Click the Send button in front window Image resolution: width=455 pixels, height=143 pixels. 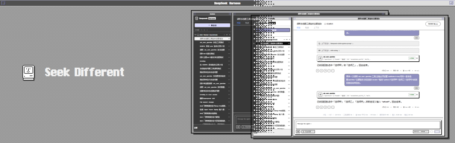437,131
